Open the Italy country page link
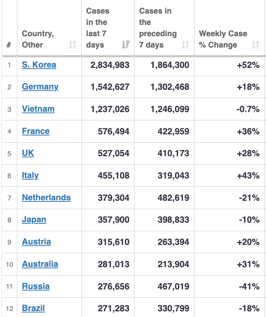The image size is (266, 317). (x=30, y=175)
